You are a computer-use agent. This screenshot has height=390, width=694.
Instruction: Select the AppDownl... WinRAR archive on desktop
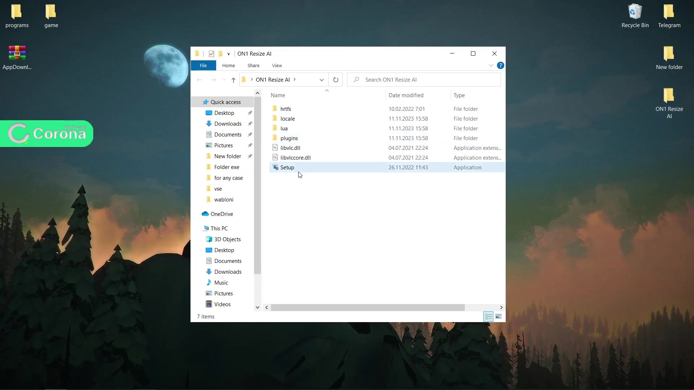[17, 58]
